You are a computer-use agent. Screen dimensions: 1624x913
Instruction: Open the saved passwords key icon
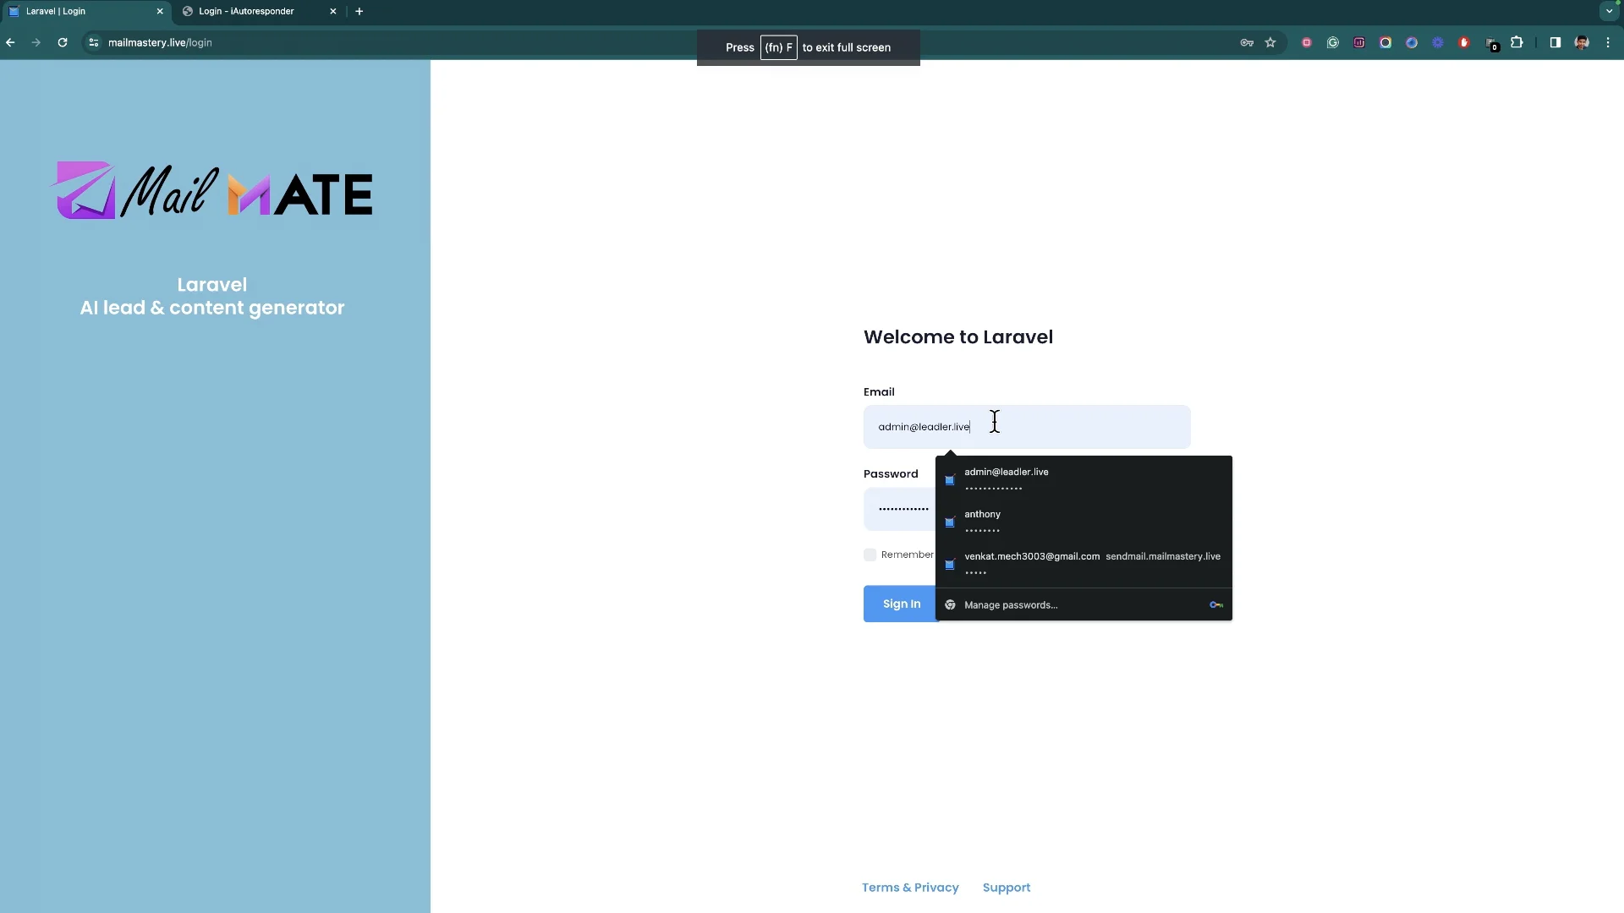(x=1246, y=42)
